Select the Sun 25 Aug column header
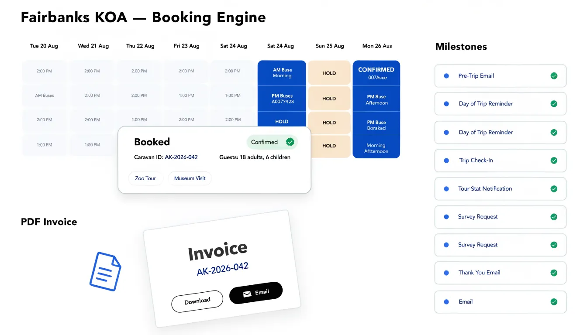Viewport: 587px width, 335px height. pos(330,46)
